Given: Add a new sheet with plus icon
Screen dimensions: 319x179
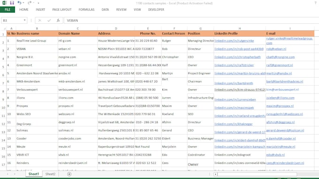Looking at the screenshot, I should pyautogui.click(x=69, y=174).
